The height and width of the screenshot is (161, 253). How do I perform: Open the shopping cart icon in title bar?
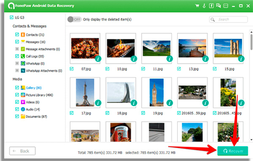coord(197,6)
